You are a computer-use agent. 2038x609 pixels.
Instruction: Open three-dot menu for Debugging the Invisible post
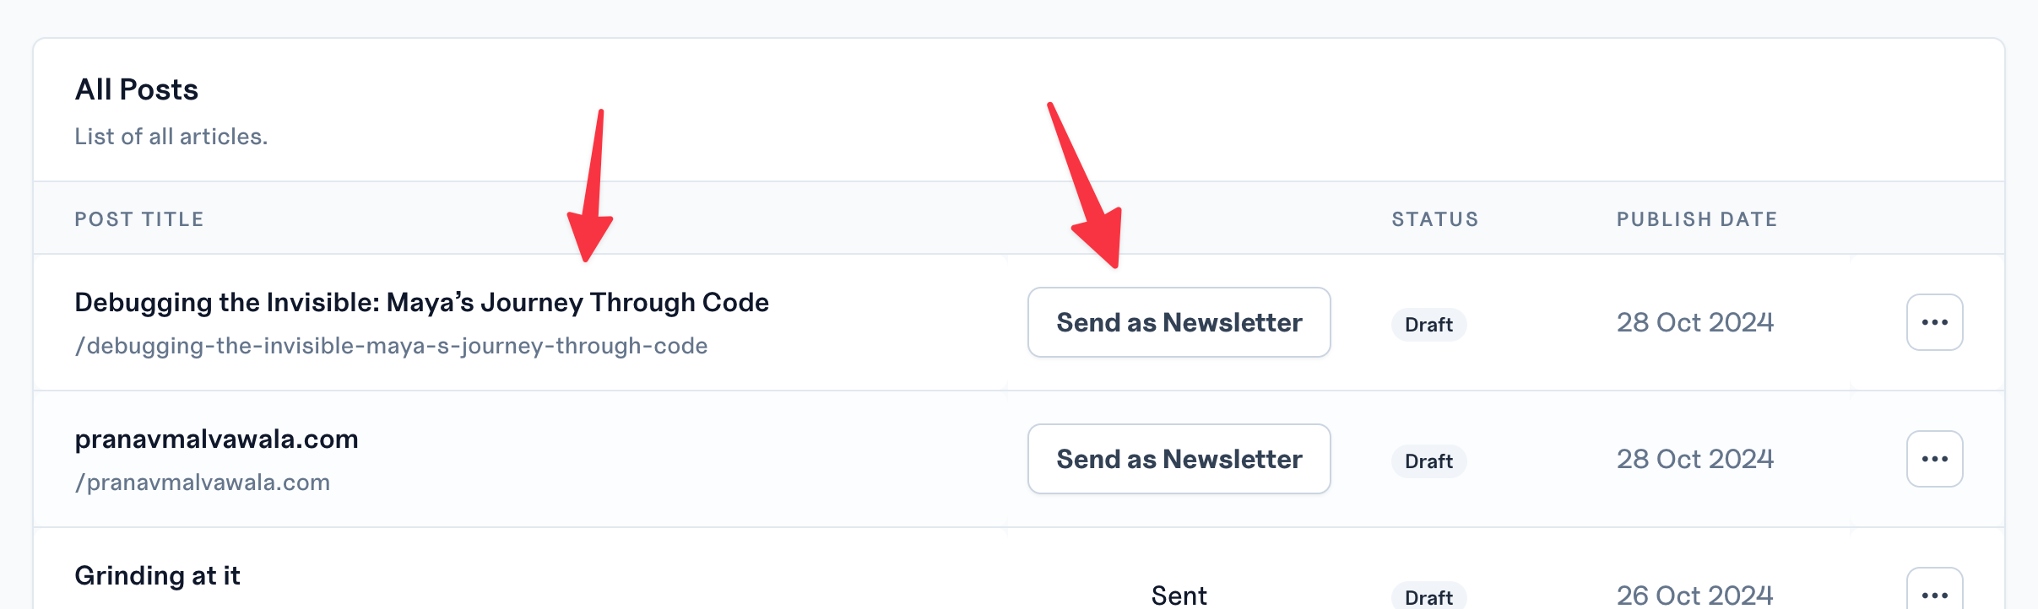(x=1934, y=322)
